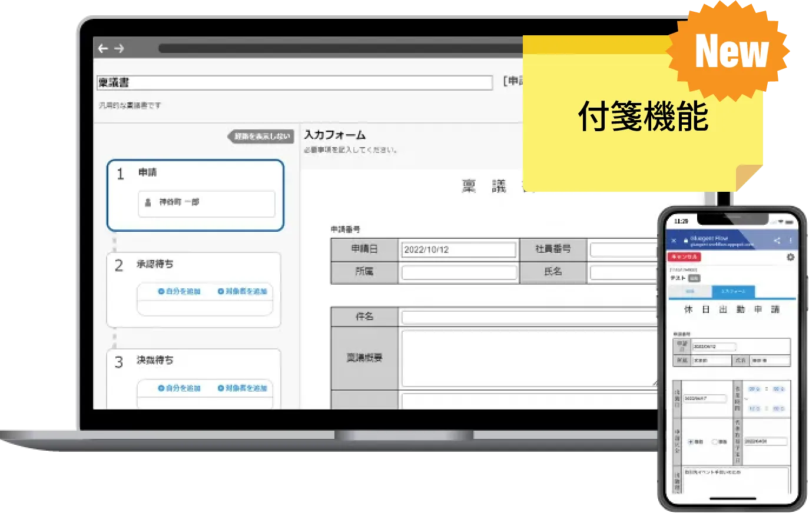
Task: Click the browser back arrow icon
Action: [x=104, y=48]
